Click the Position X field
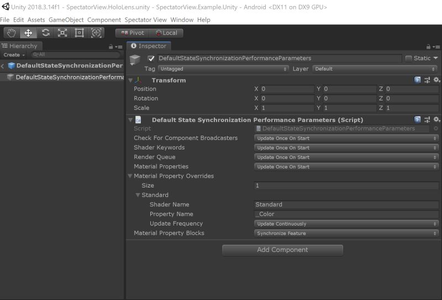The image size is (442, 300). (x=287, y=89)
